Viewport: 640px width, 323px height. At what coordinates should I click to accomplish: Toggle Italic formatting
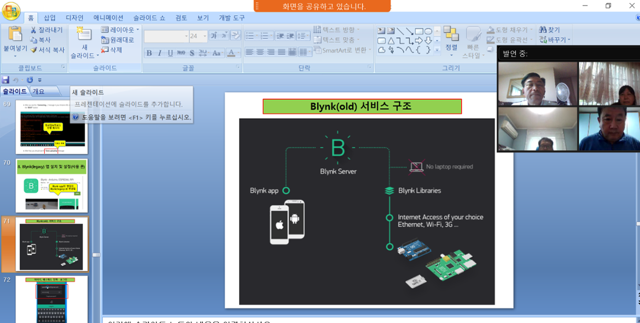coord(160,53)
